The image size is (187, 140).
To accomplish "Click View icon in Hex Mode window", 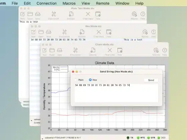I will click(x=109, y=32).
